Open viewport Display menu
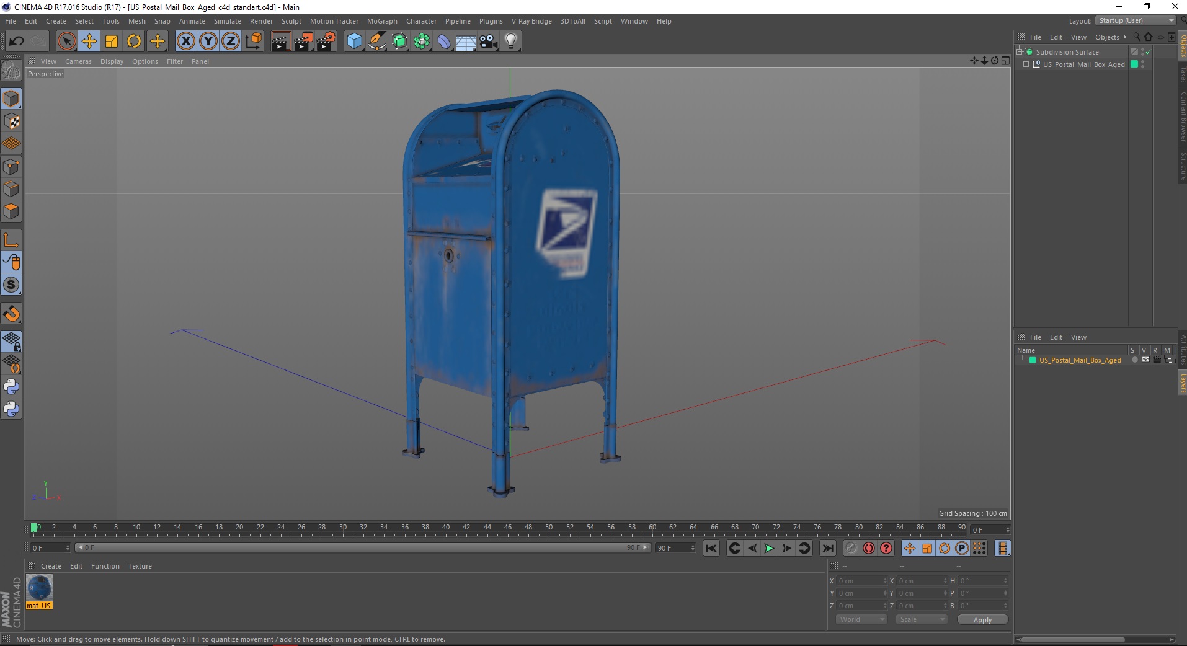This screenshot has width=1187, height=646. (112, 61)
